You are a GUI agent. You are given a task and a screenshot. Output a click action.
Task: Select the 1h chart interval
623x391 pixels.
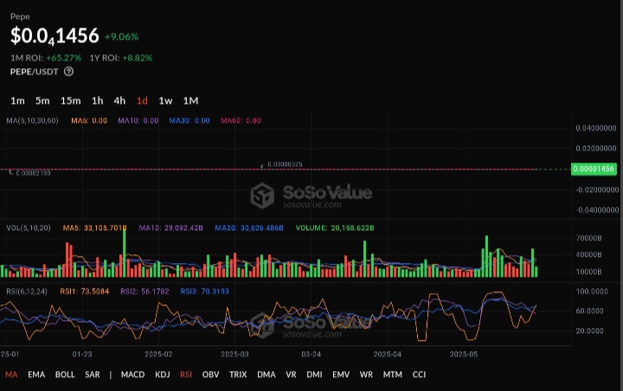coord(97,100)
